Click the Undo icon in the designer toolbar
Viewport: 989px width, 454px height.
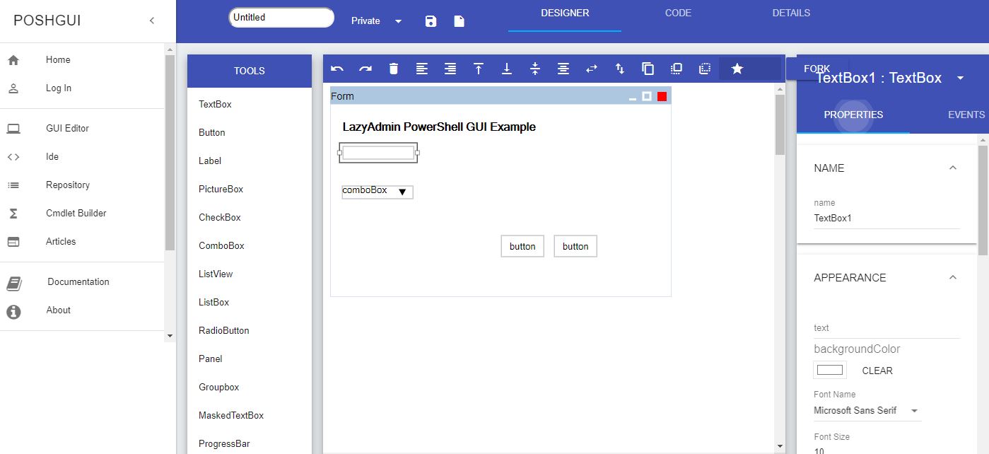[337, 68]
